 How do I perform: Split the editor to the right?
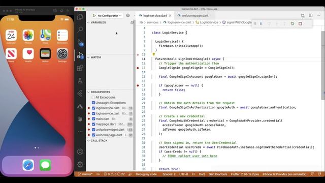click(310, 16)
